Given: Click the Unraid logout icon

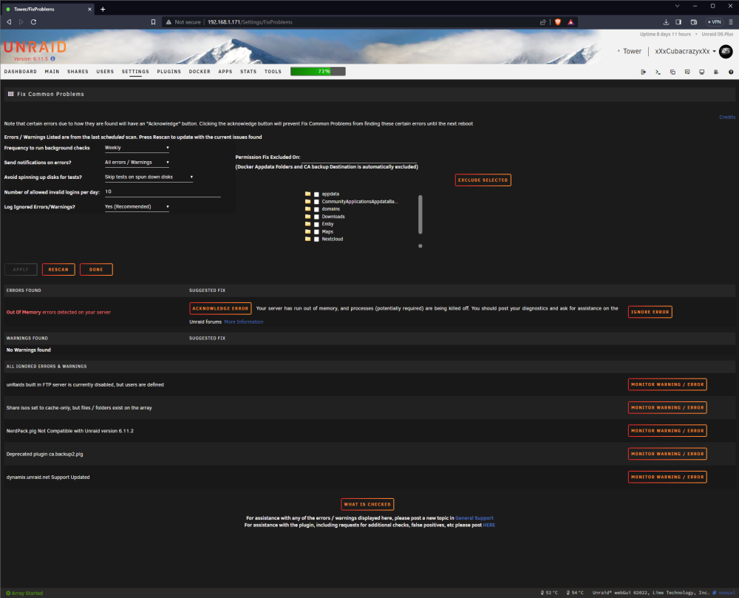Looking at the screenshot, I should click(644, 72).
